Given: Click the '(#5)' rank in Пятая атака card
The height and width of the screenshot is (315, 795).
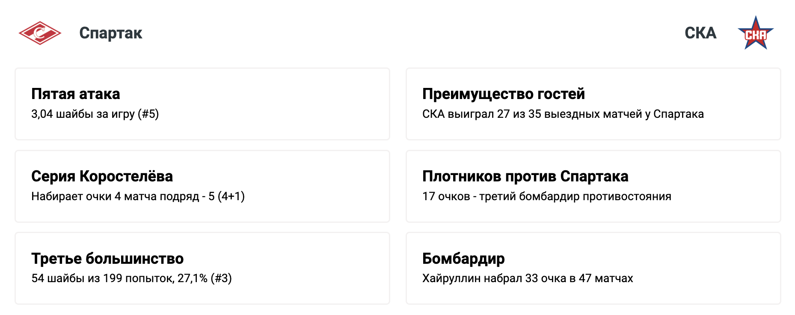Looking at the screenshot, I should tap(148, 114).
